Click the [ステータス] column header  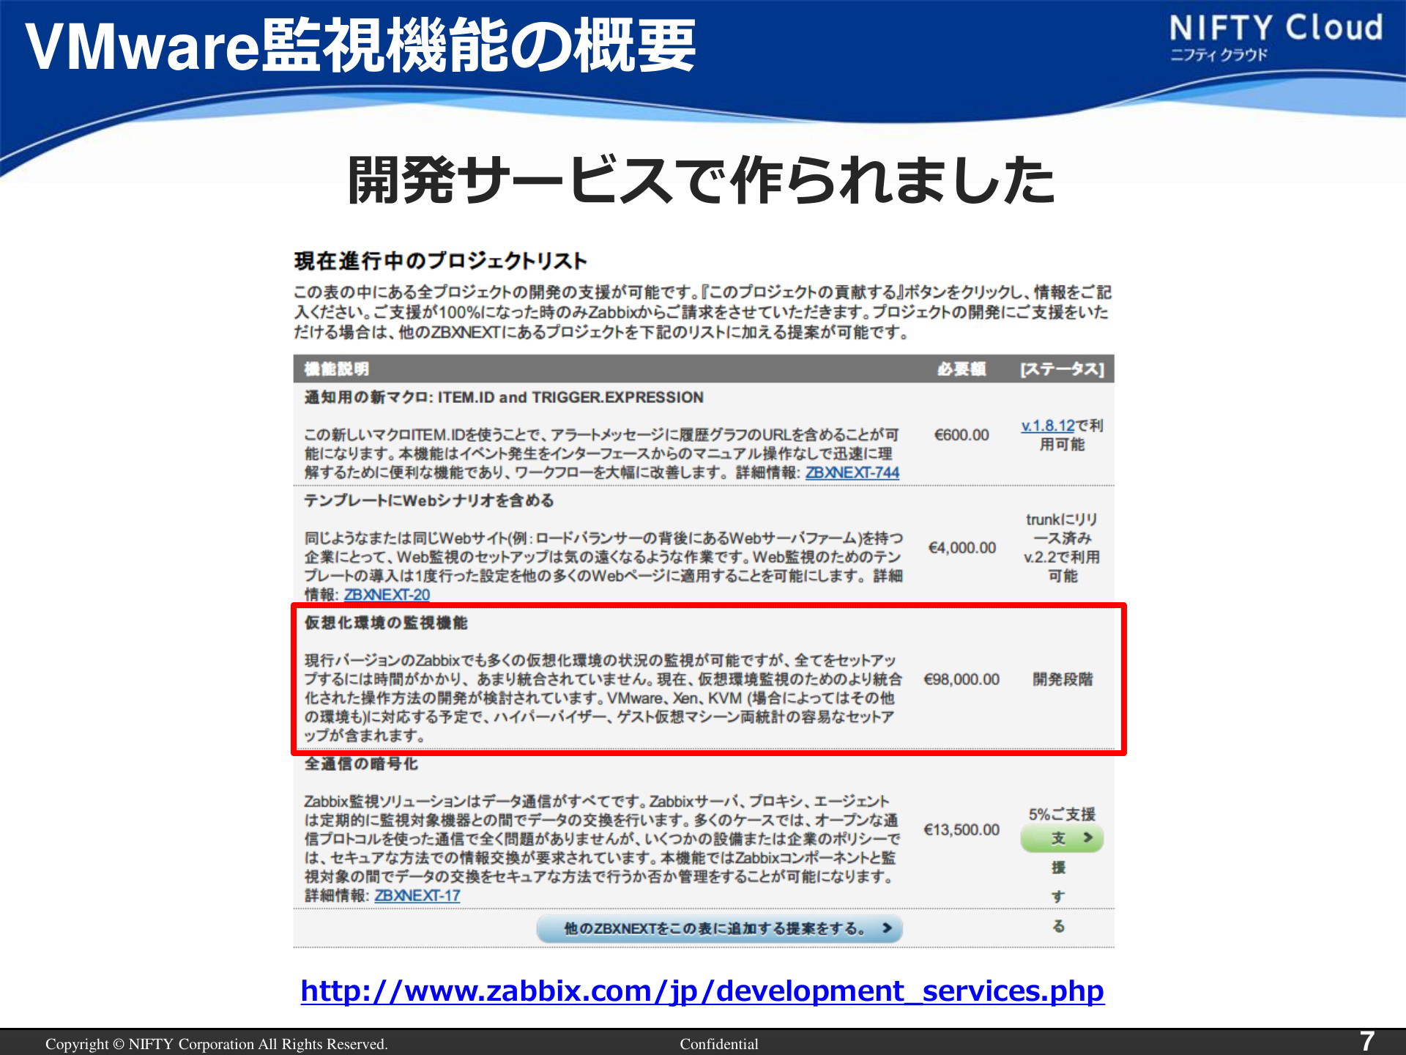click(x=1062, y=369)
